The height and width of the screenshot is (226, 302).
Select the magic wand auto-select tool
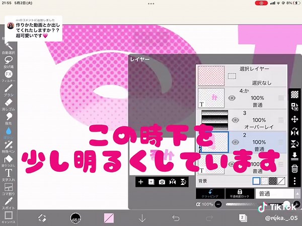click(9, 48)
